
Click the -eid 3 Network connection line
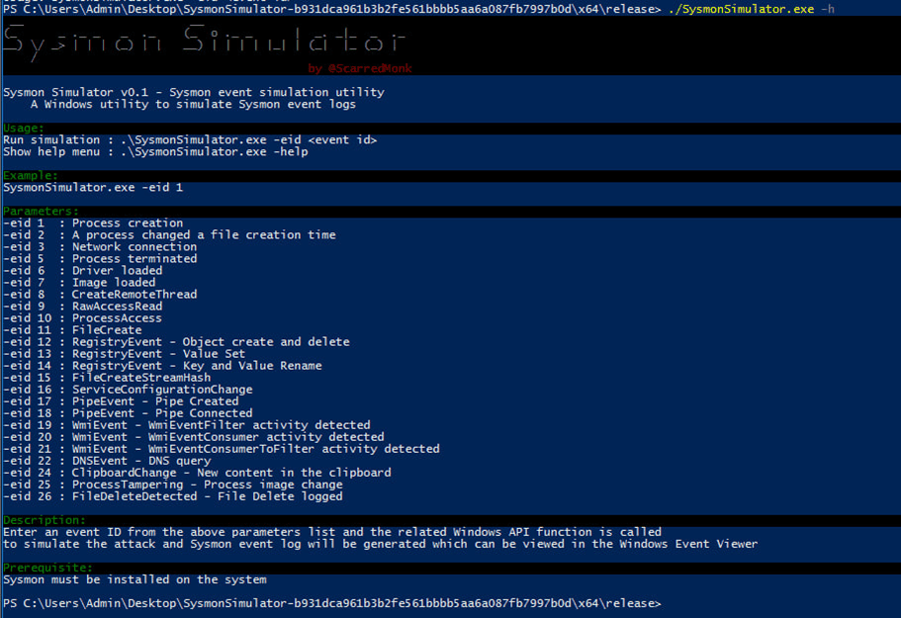[x=100, y=247]
